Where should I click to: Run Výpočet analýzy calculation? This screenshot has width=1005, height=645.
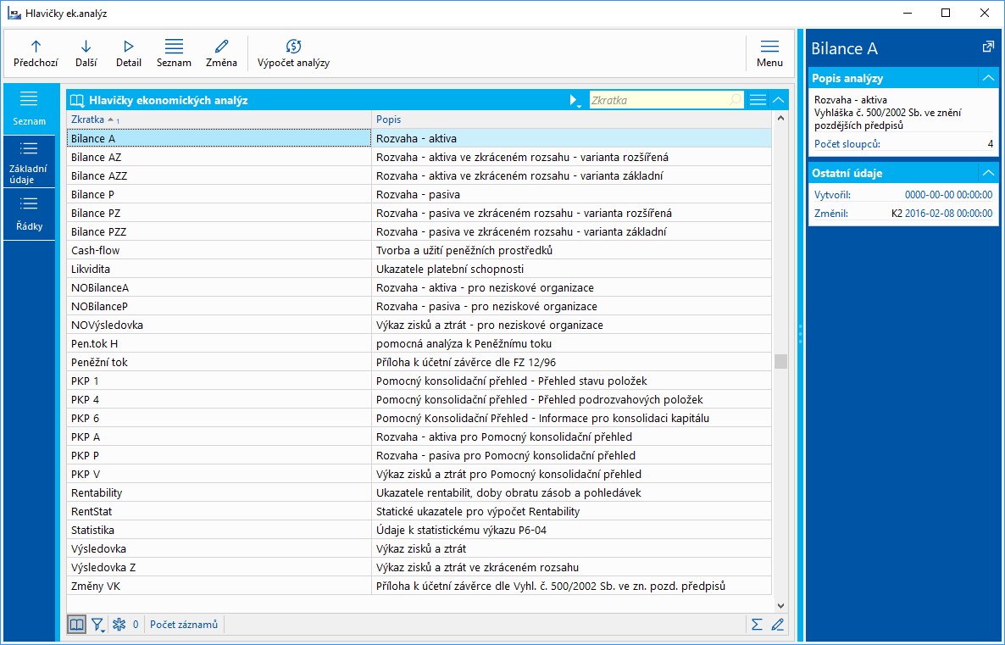tap(293, 54)
